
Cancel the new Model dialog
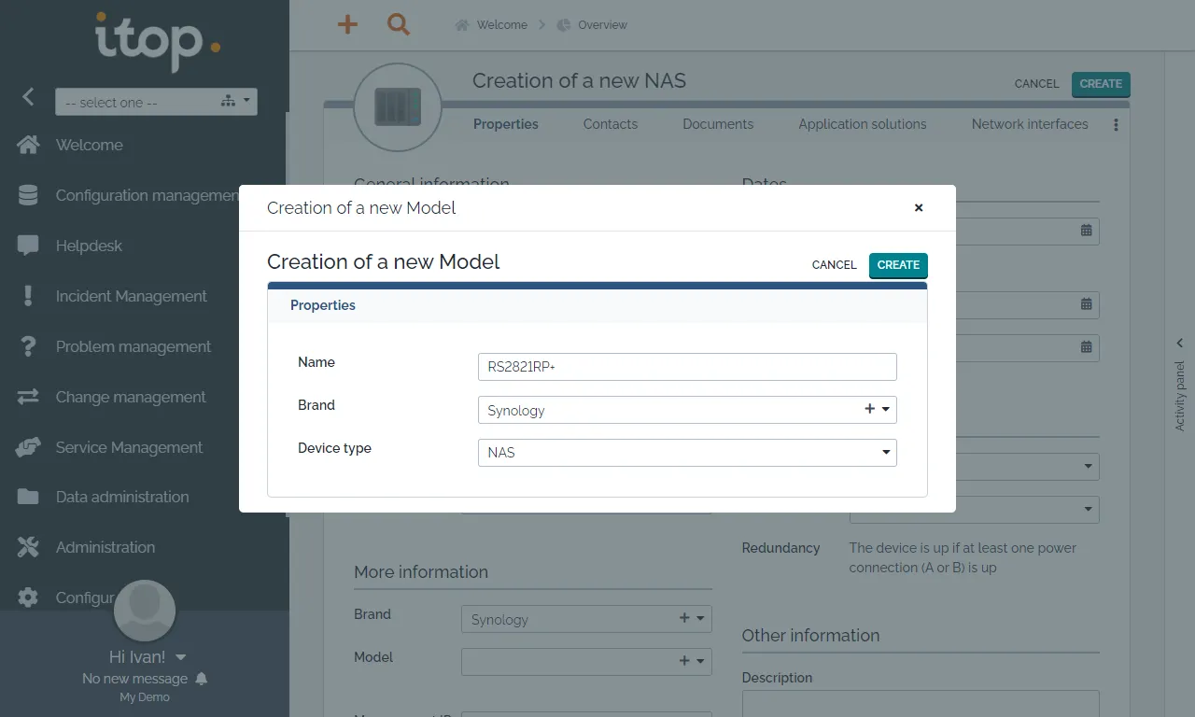[x=834, y=265]
